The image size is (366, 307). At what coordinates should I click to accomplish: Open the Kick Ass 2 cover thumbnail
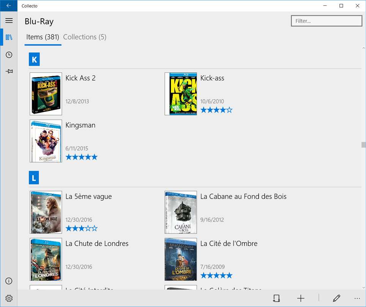(x=46, y=94)
